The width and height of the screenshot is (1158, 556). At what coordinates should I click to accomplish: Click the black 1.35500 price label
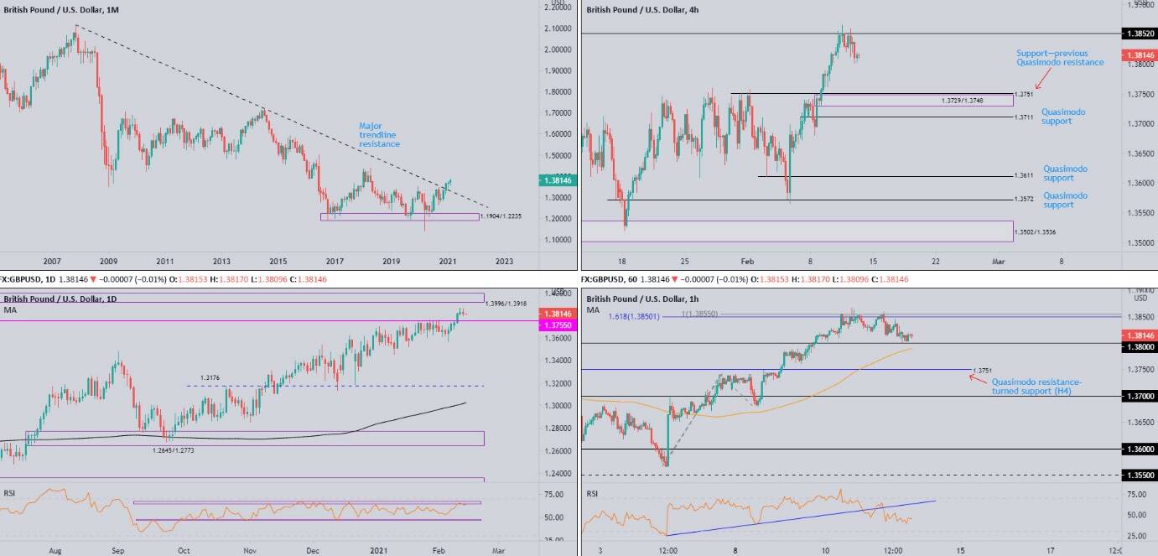point(1139,475)
